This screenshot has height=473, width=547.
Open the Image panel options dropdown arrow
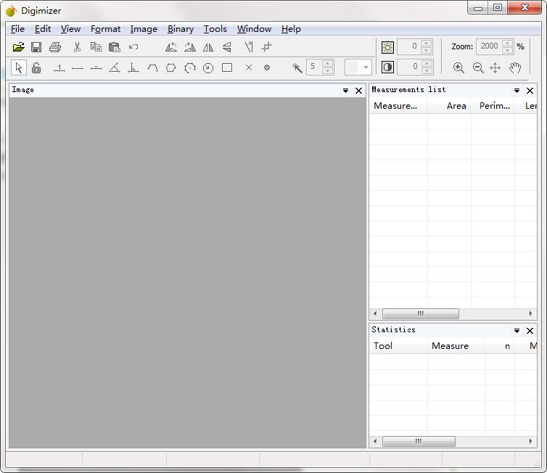coord(345,91)
